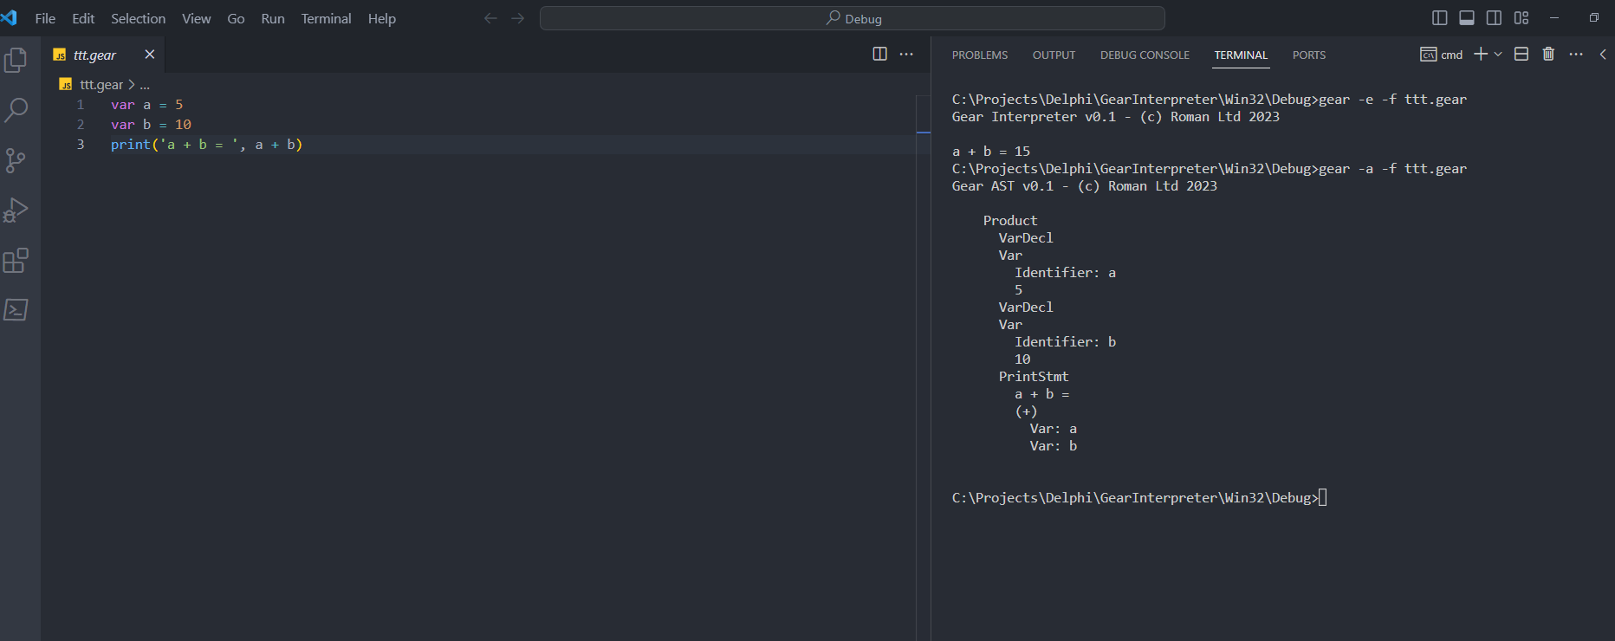Screen dimensions: 1615x641
Task: Switch to the Debug Console tab
Action: pyautogui.click(x=1144, y=55)
